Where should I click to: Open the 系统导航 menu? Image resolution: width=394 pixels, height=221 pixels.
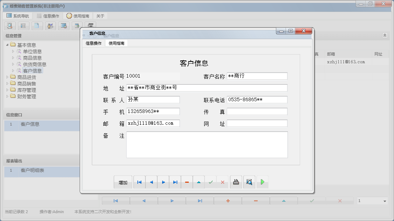pos(17,15)
